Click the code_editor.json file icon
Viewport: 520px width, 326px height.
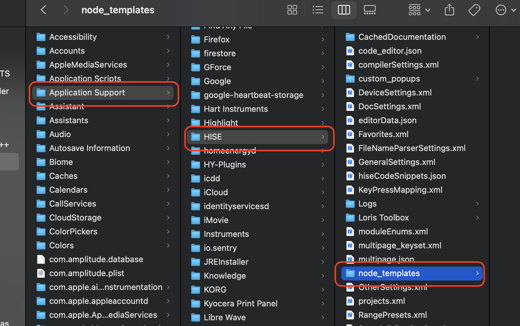pos(350,51)
